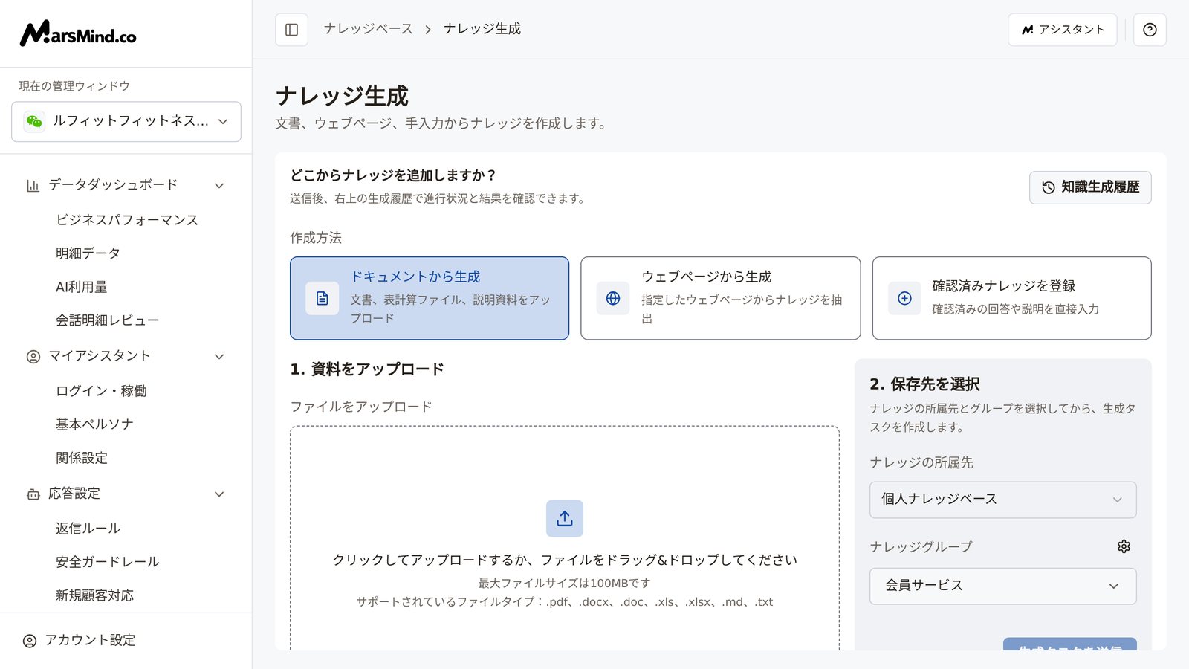1189x669 pixels.
Task: Click the M icon in アシスタント button
Action: [1028, 30]
